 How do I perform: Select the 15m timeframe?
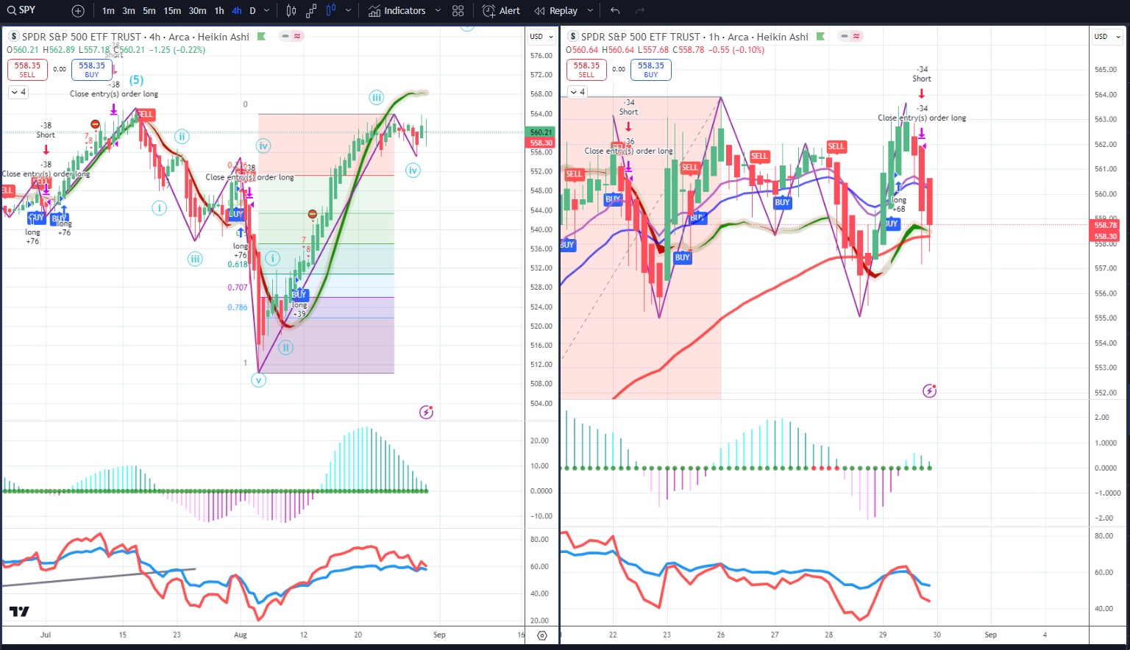[172, 11]
